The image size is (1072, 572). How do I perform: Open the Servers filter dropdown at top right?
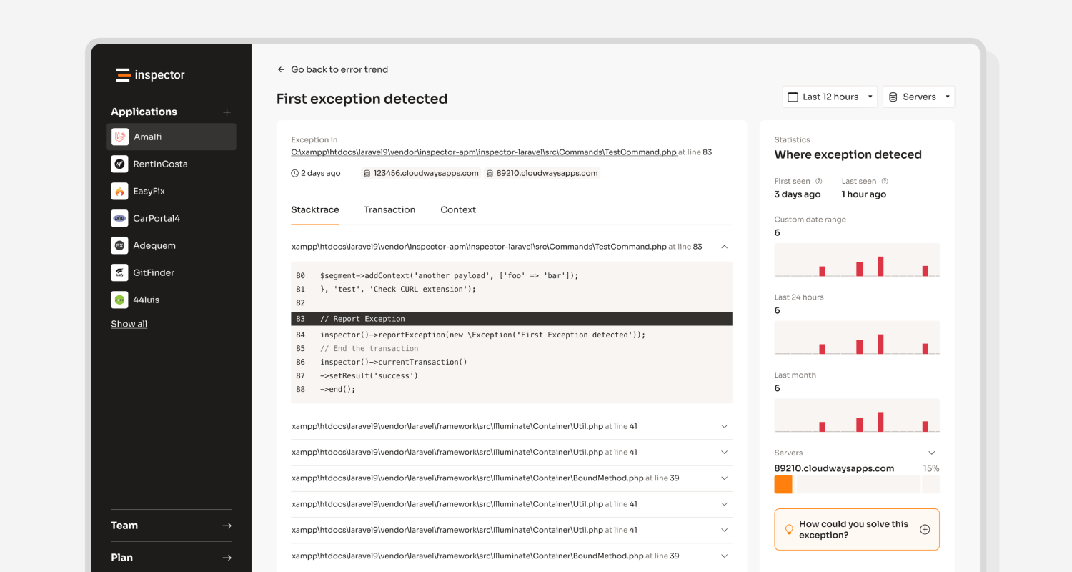click(918, 96)
